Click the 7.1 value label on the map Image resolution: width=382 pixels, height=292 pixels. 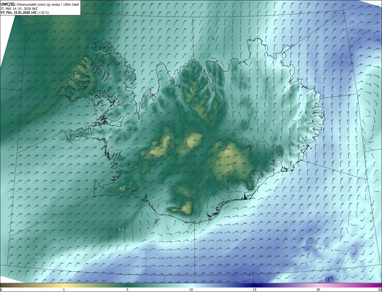tap(214, 29)
